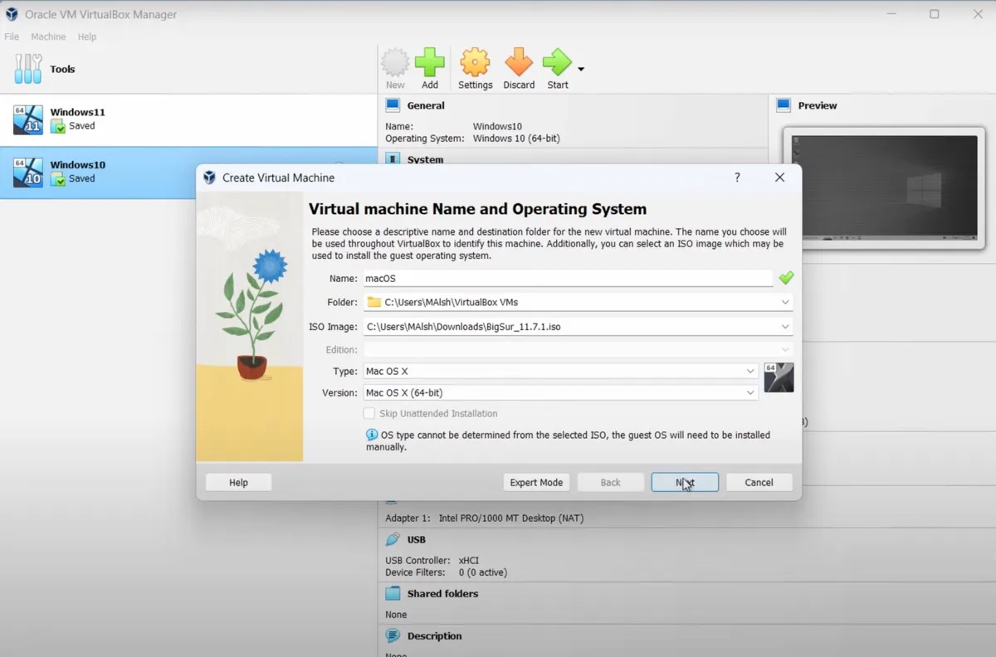Click the dialog's question mark help icon

(x=738, y=178)
